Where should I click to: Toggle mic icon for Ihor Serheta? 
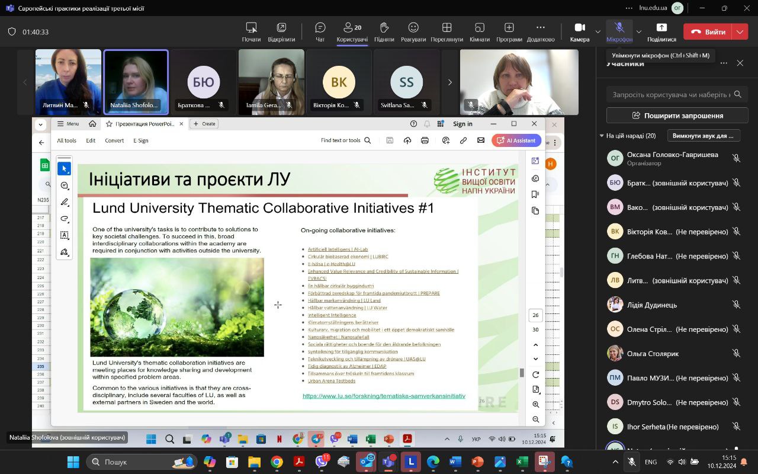[x=736, y=426]
